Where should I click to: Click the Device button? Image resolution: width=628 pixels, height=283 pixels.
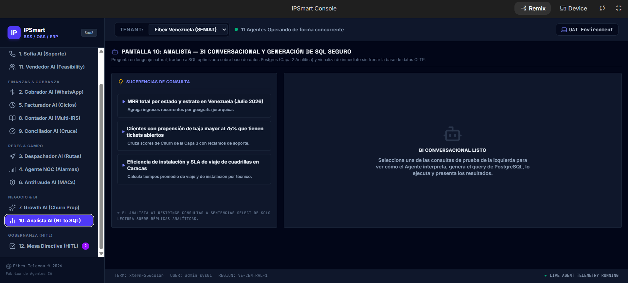coord(573,8)
